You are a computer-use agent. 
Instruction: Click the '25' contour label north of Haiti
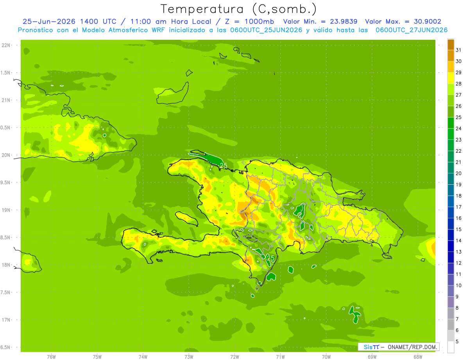pyautogui.click(x=224, y=166)
